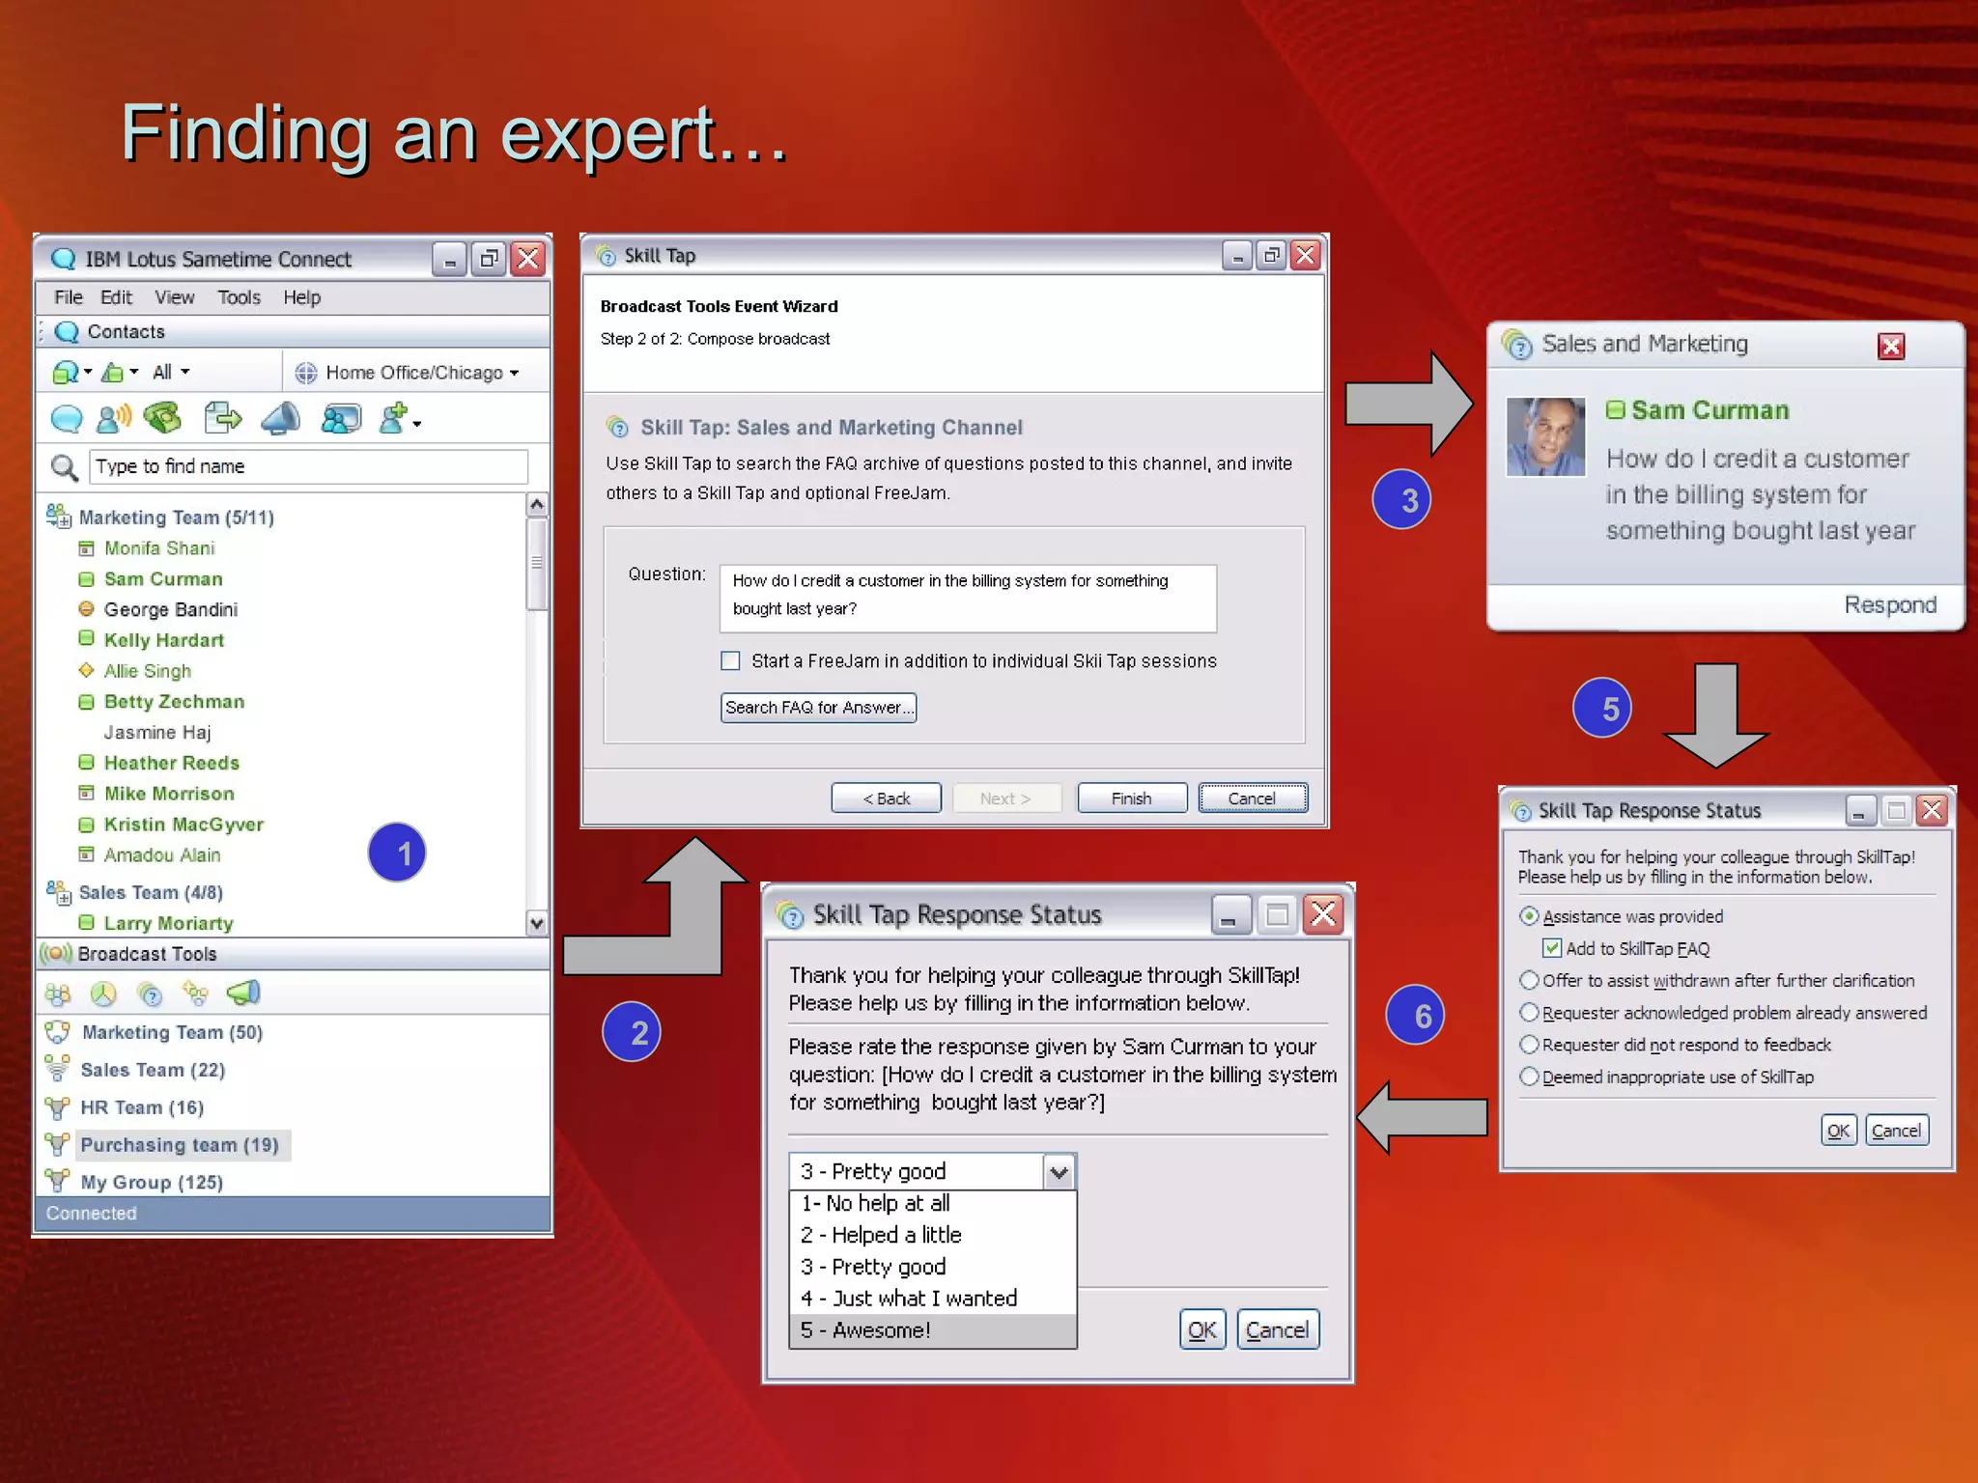Select Deemed inappropriate use of SkillTap

point(1529,1076)
